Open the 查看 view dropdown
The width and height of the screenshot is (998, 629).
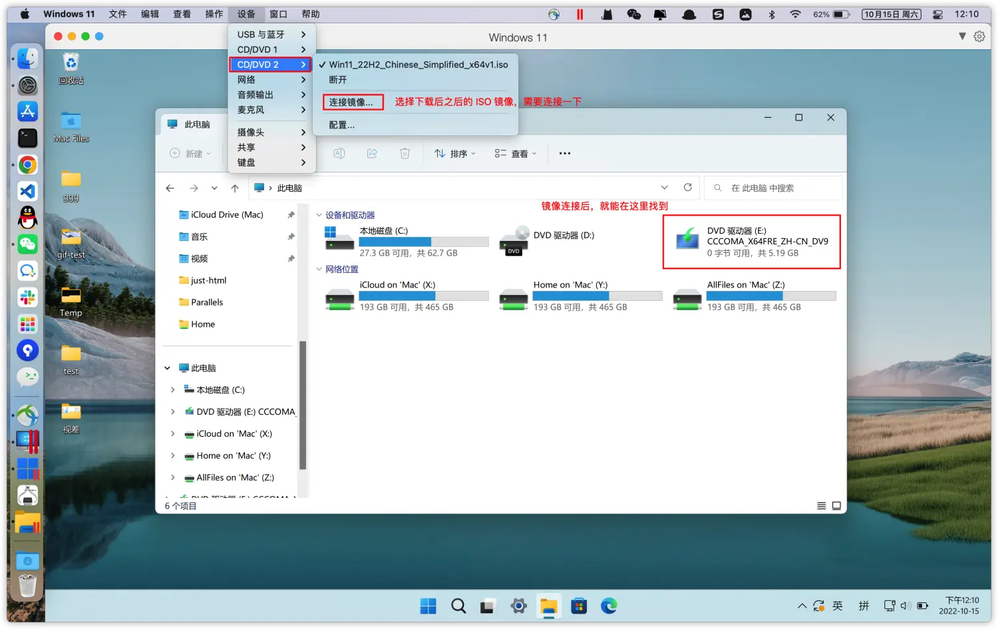[x=516, y=154]
